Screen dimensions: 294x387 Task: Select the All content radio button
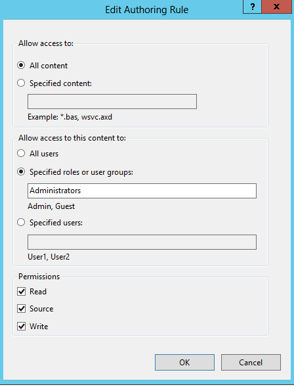point(21,66)
